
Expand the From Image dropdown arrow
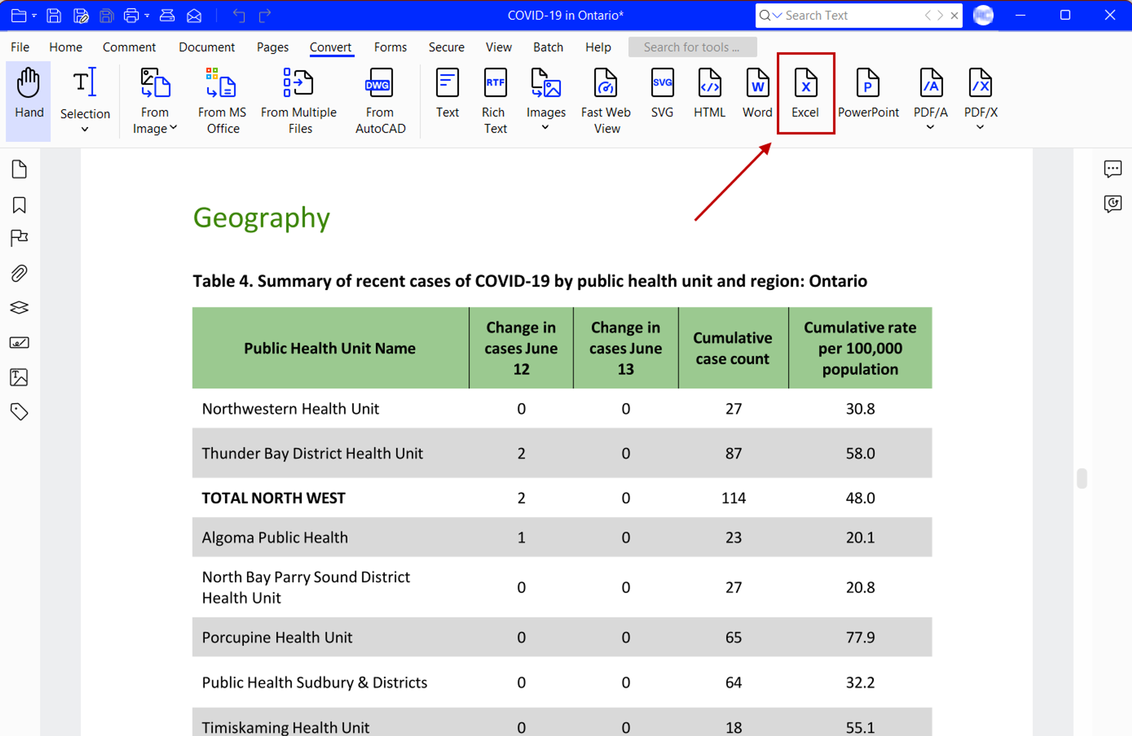tap(174, 127)
